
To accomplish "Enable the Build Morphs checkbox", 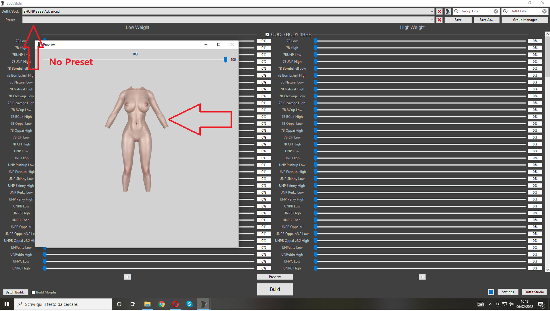I will [x=33, y=292].
